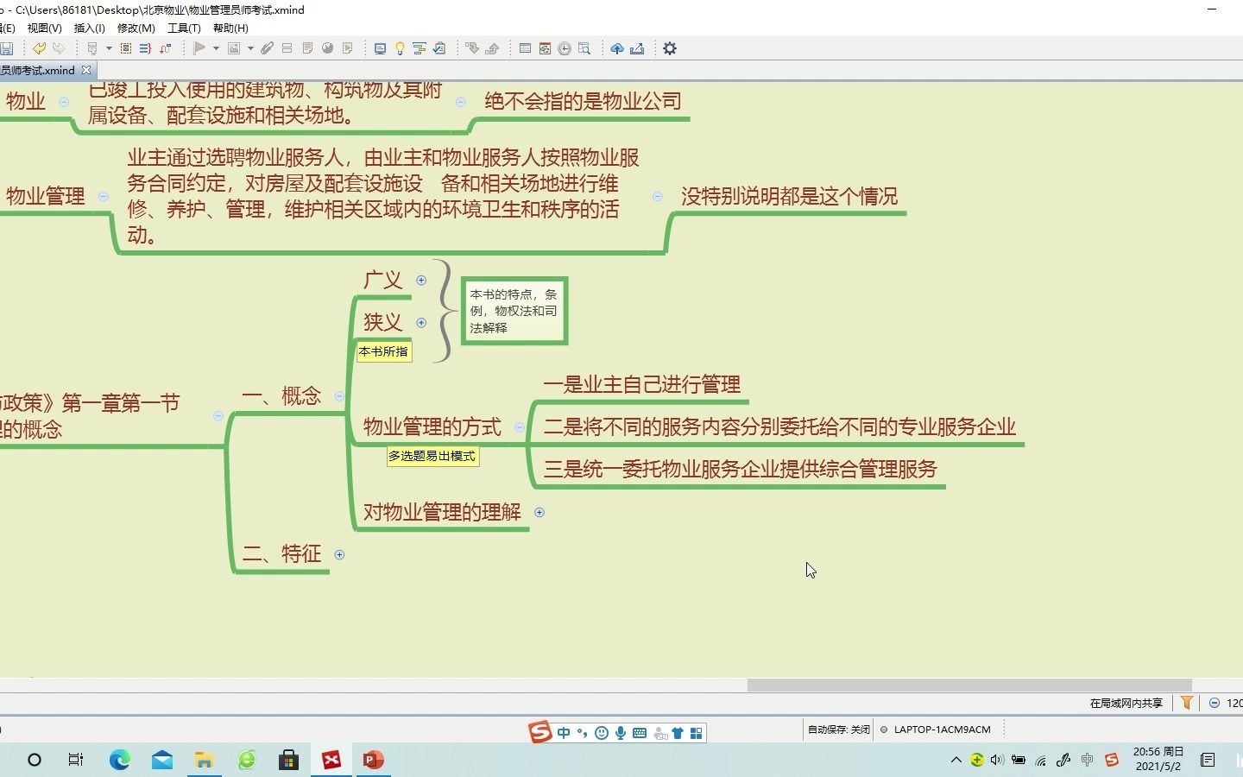This screenshot has height=777, width=1243.
Task: Open the 视图(V) menu
Action: coord(44,28)
